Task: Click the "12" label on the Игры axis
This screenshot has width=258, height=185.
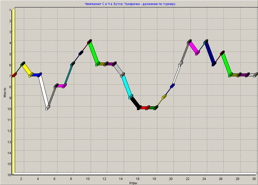Action: pos(104,179)
